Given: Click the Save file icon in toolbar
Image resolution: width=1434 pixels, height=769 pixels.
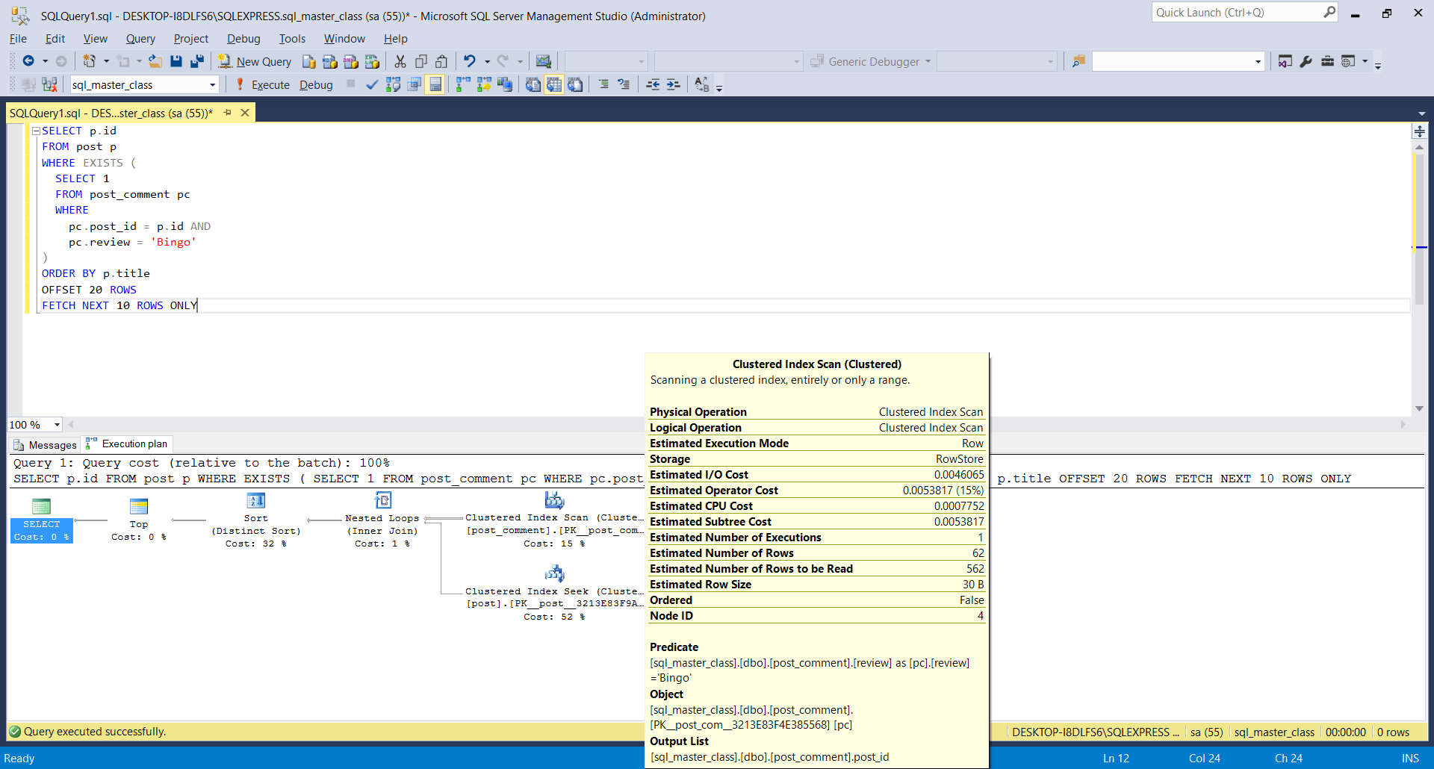Looking at the screenshot, I should coord(176,61).
